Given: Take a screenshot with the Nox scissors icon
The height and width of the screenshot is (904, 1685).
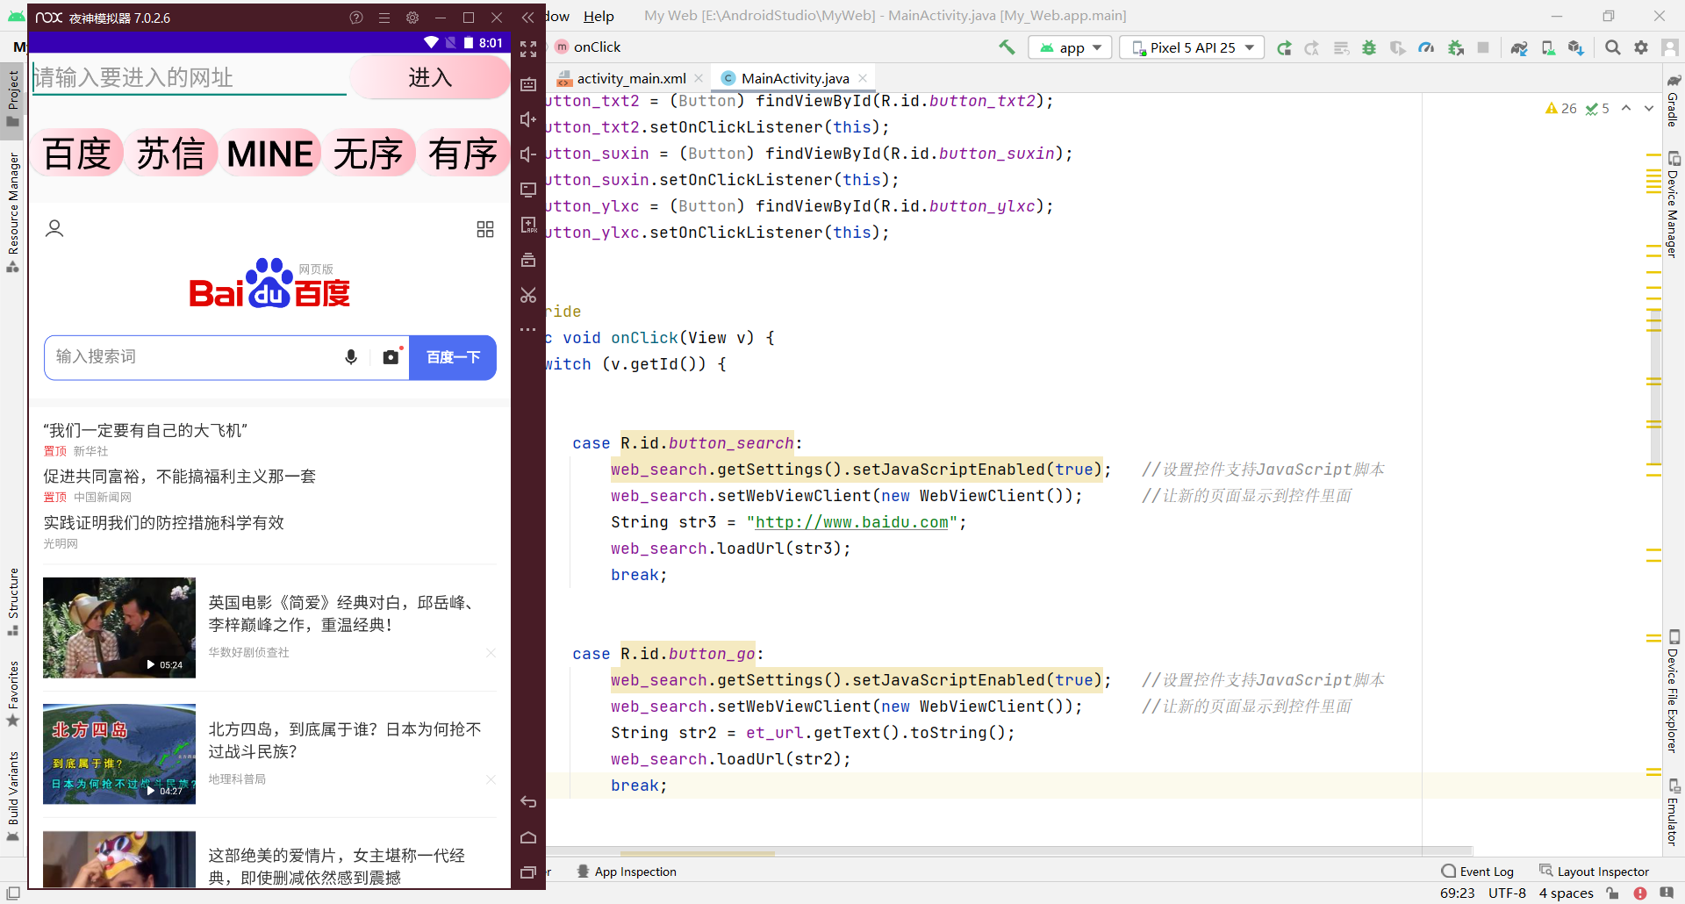Looking at the screenshot, I should click(527, 295).
